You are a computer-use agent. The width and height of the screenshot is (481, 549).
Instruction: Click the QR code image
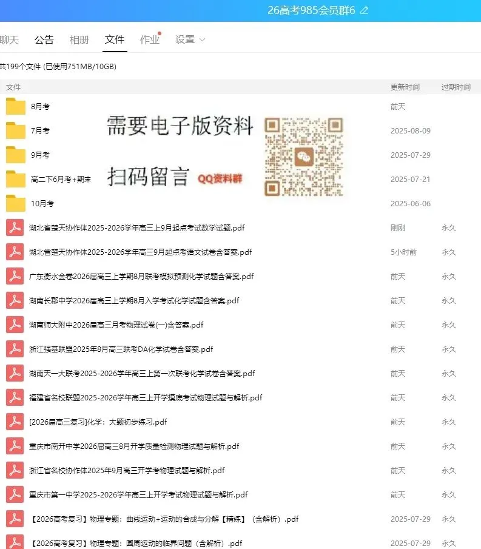point(303,157)
